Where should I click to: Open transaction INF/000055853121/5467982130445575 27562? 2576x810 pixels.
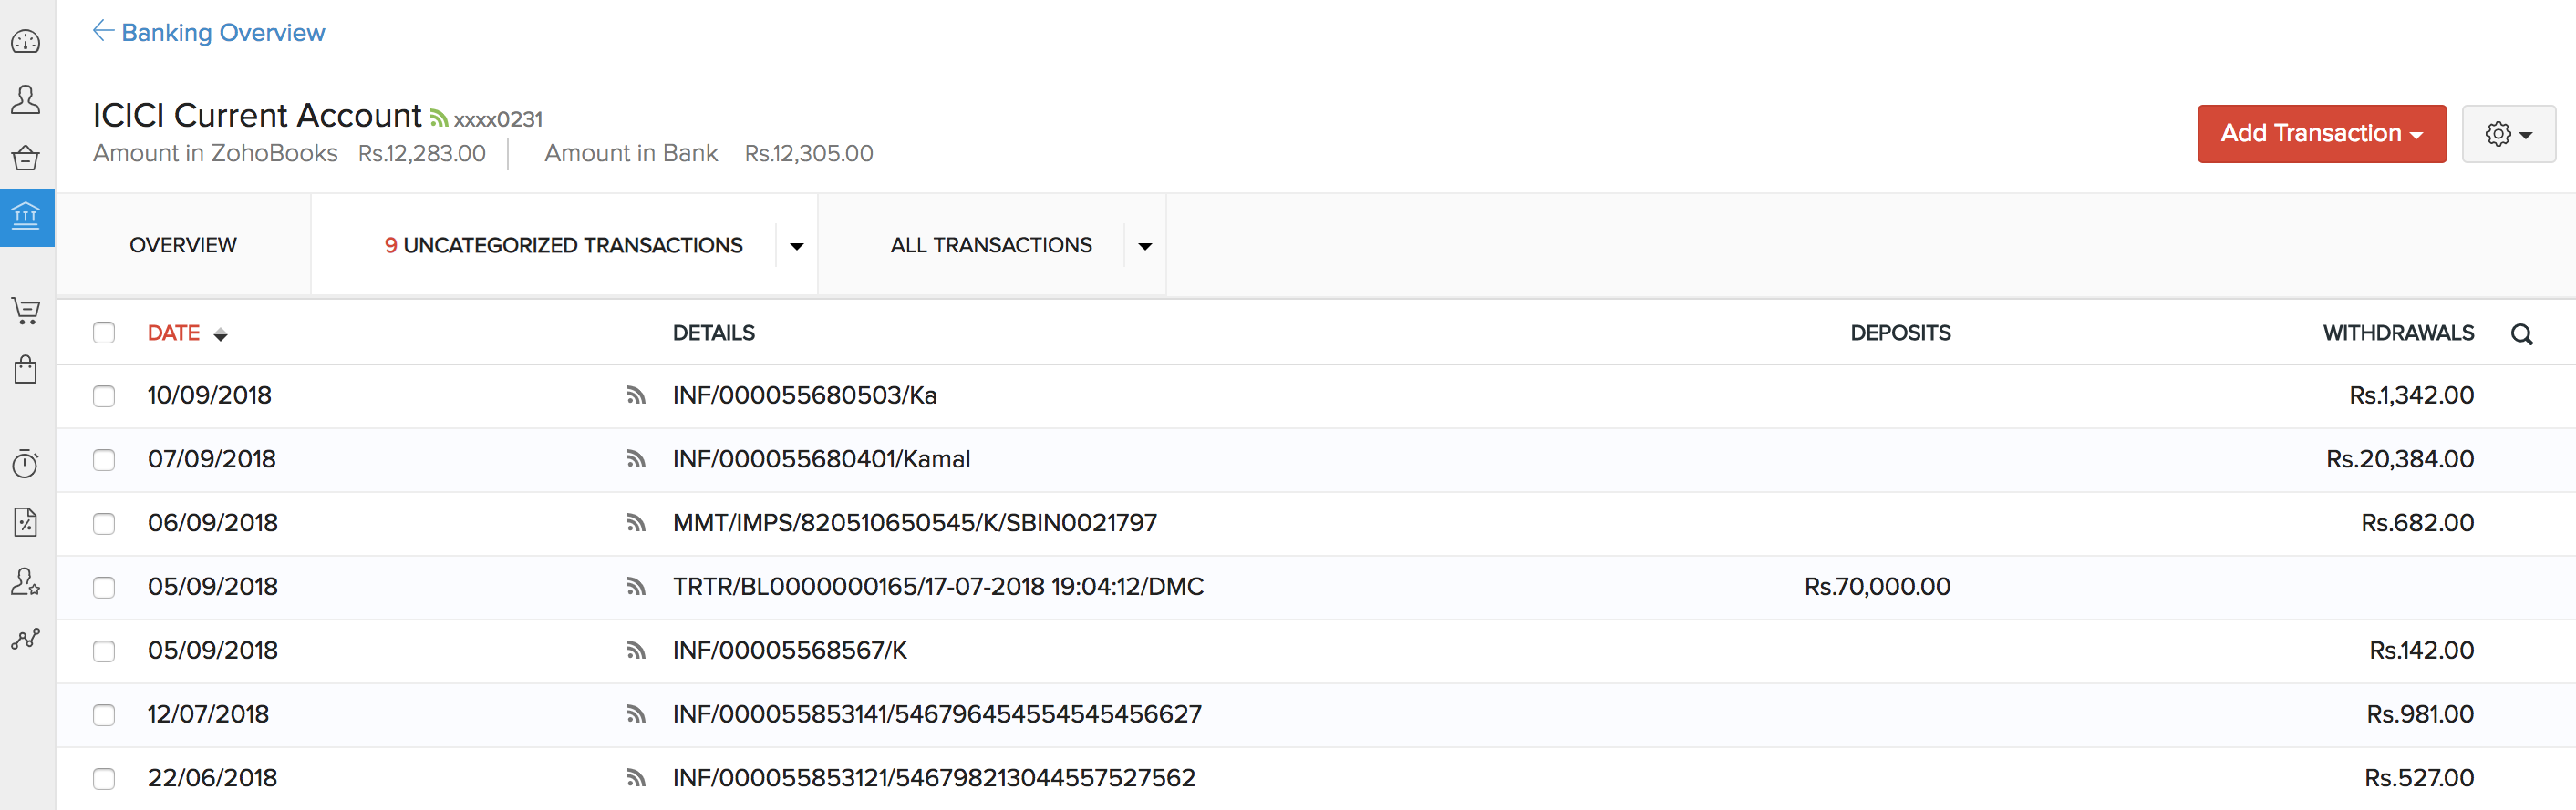(x=934, y=779)
